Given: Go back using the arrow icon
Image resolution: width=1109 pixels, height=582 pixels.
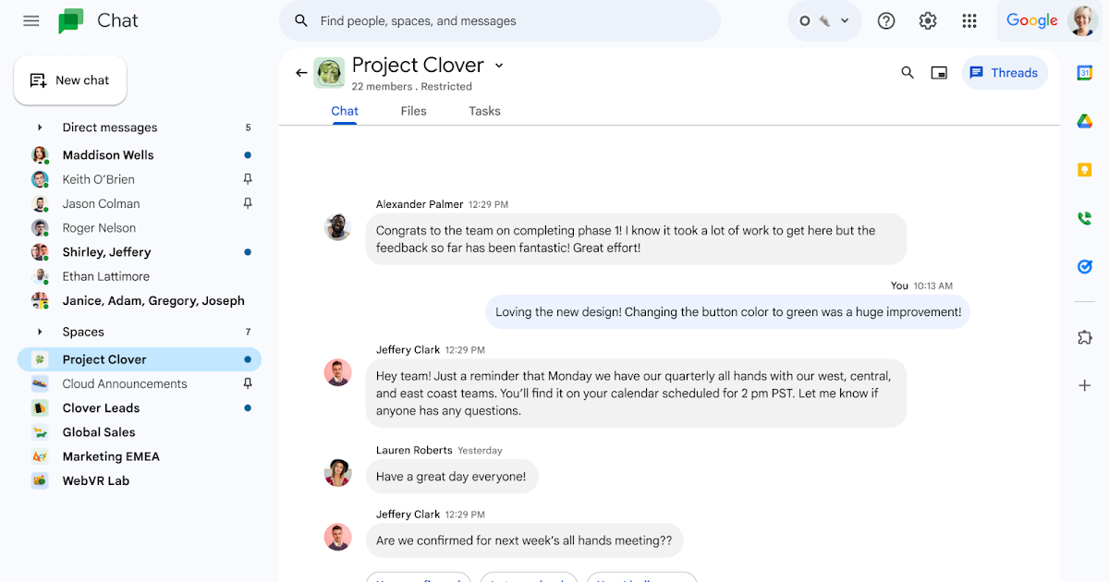Looking at the screenshot, I should (301, 73).
